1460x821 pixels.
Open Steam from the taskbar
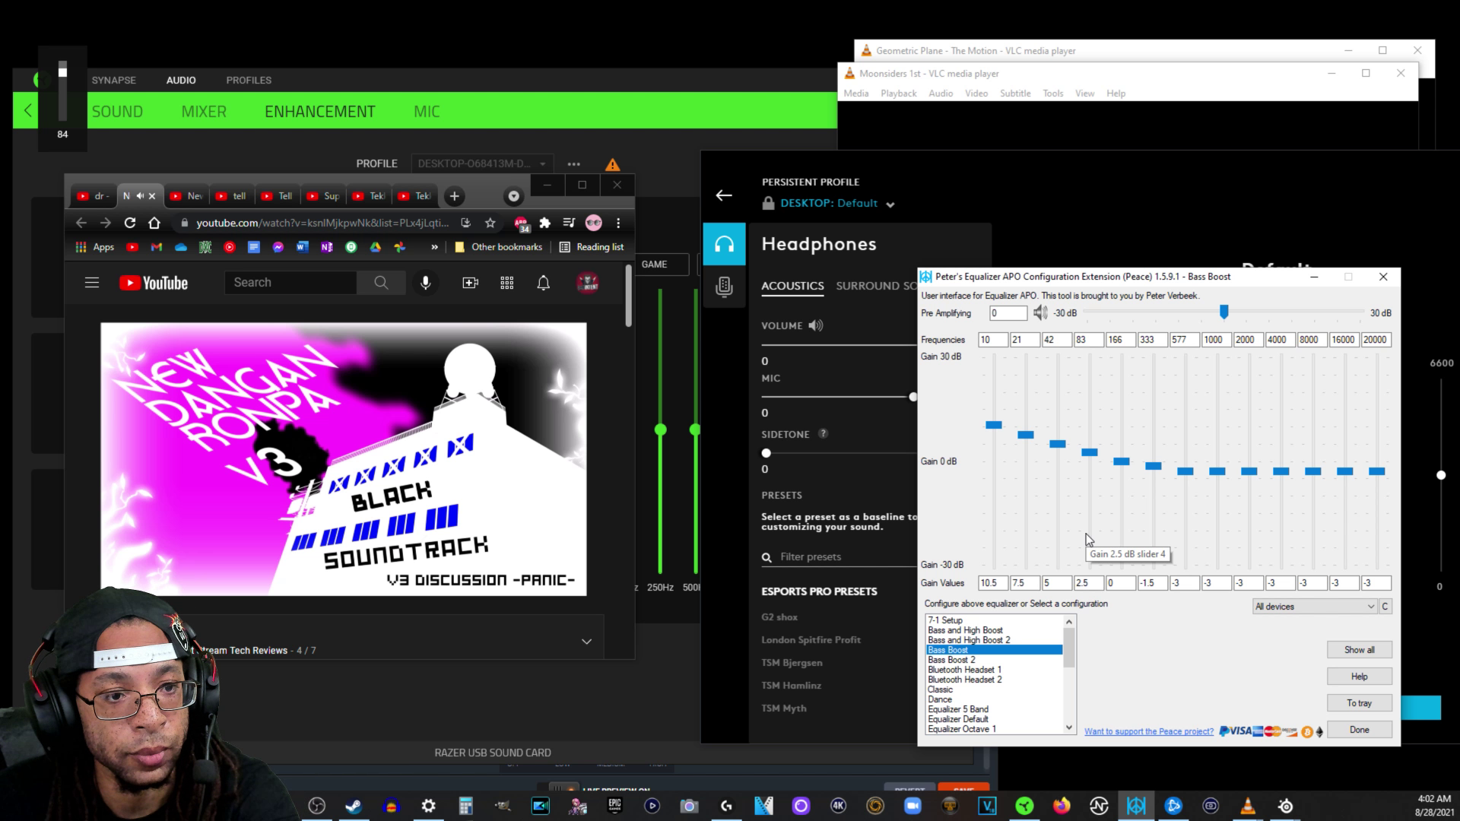354,806
